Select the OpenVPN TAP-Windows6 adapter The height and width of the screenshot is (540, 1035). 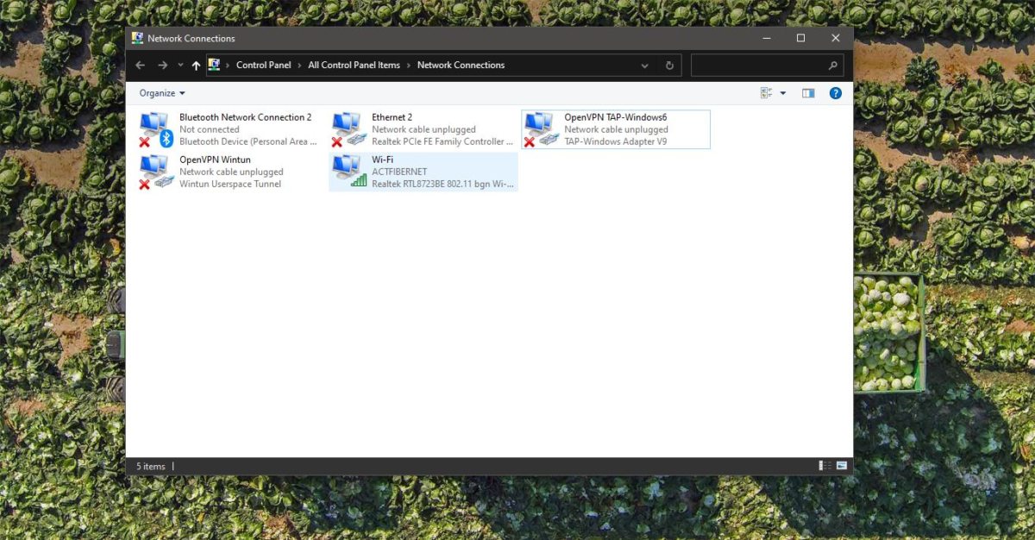click(x=617, y=129)
